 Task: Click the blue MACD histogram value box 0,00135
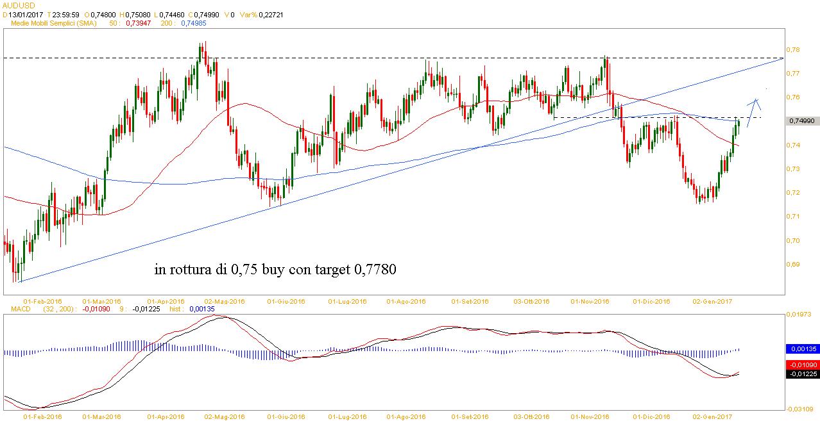coord(802,349)
